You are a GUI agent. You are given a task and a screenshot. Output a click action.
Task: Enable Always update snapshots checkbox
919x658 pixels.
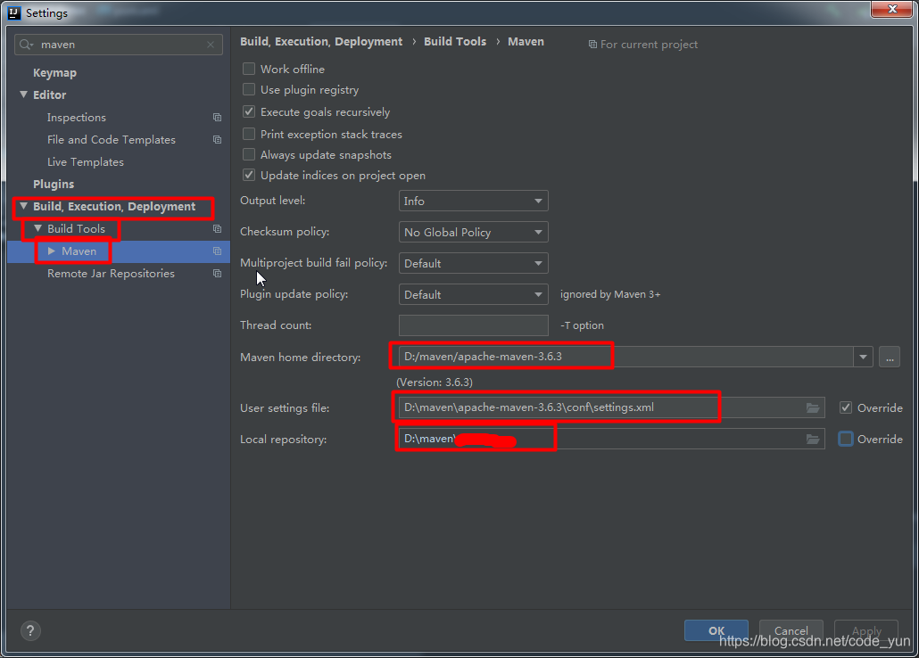pyautogui.click(x=249, y=154)
